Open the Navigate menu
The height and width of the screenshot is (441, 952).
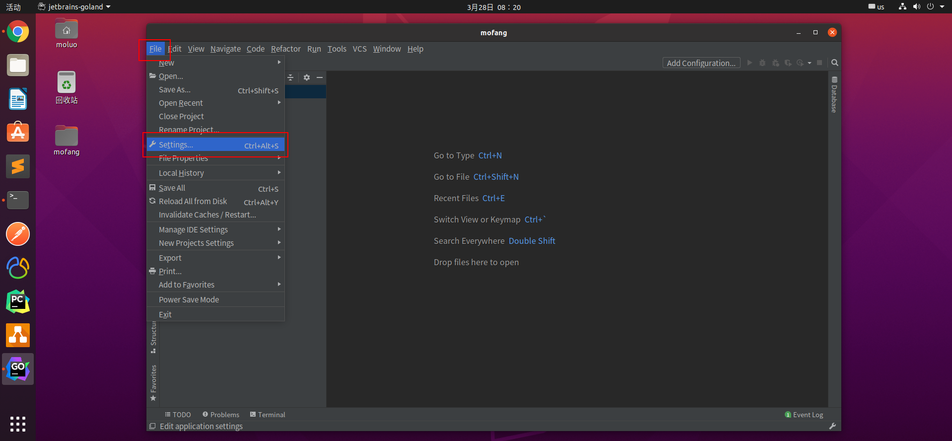pos(225,49)
